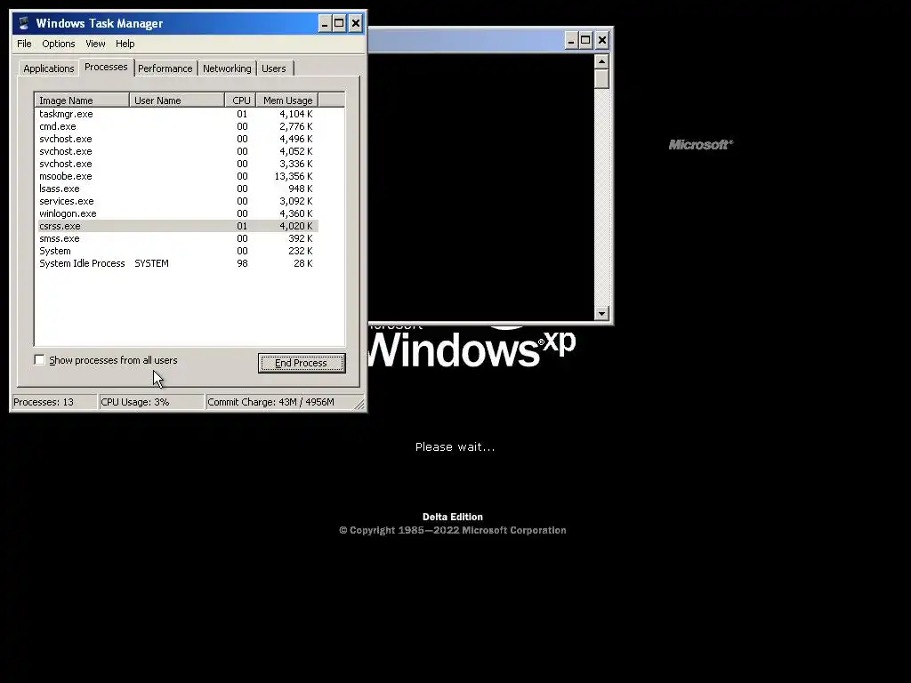This screenshot has height=683, width=911.
Task: Select svchost.exe using 4,496 K
Action: point(178,139)
